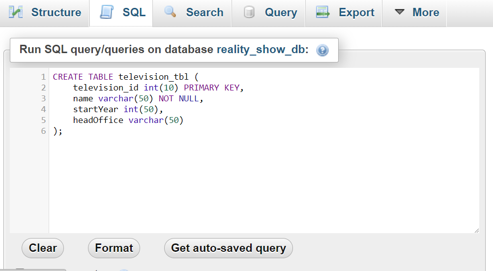The image size is (493, 271).
Task: Click line number 1 in gutter
Action: (43, 77)
